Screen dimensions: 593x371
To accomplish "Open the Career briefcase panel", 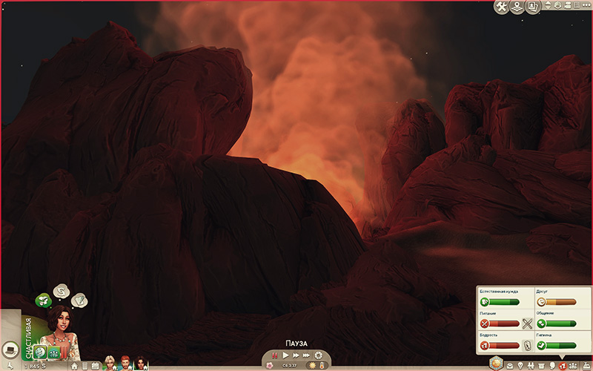I will [510, 366].
